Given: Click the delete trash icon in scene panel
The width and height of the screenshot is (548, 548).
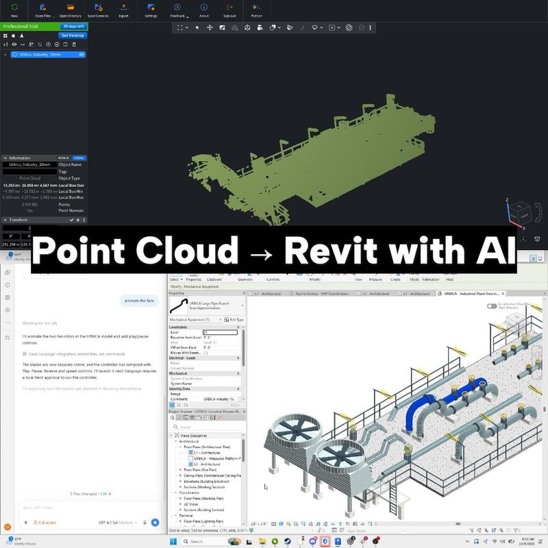Looking at the screenshot, I should [x=74, y=45].
